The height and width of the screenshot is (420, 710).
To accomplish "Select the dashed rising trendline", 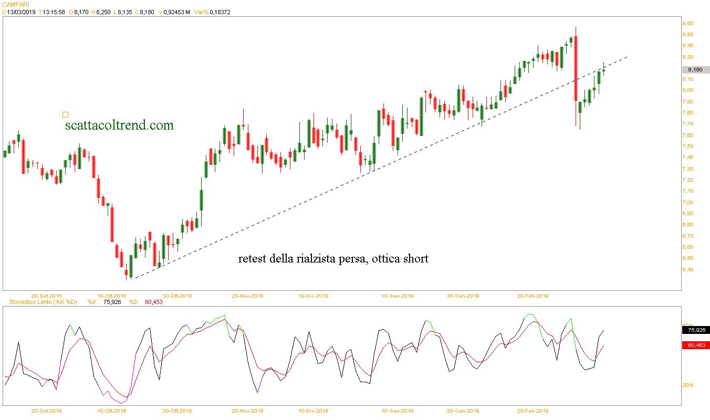I will (x=315, y=201).
